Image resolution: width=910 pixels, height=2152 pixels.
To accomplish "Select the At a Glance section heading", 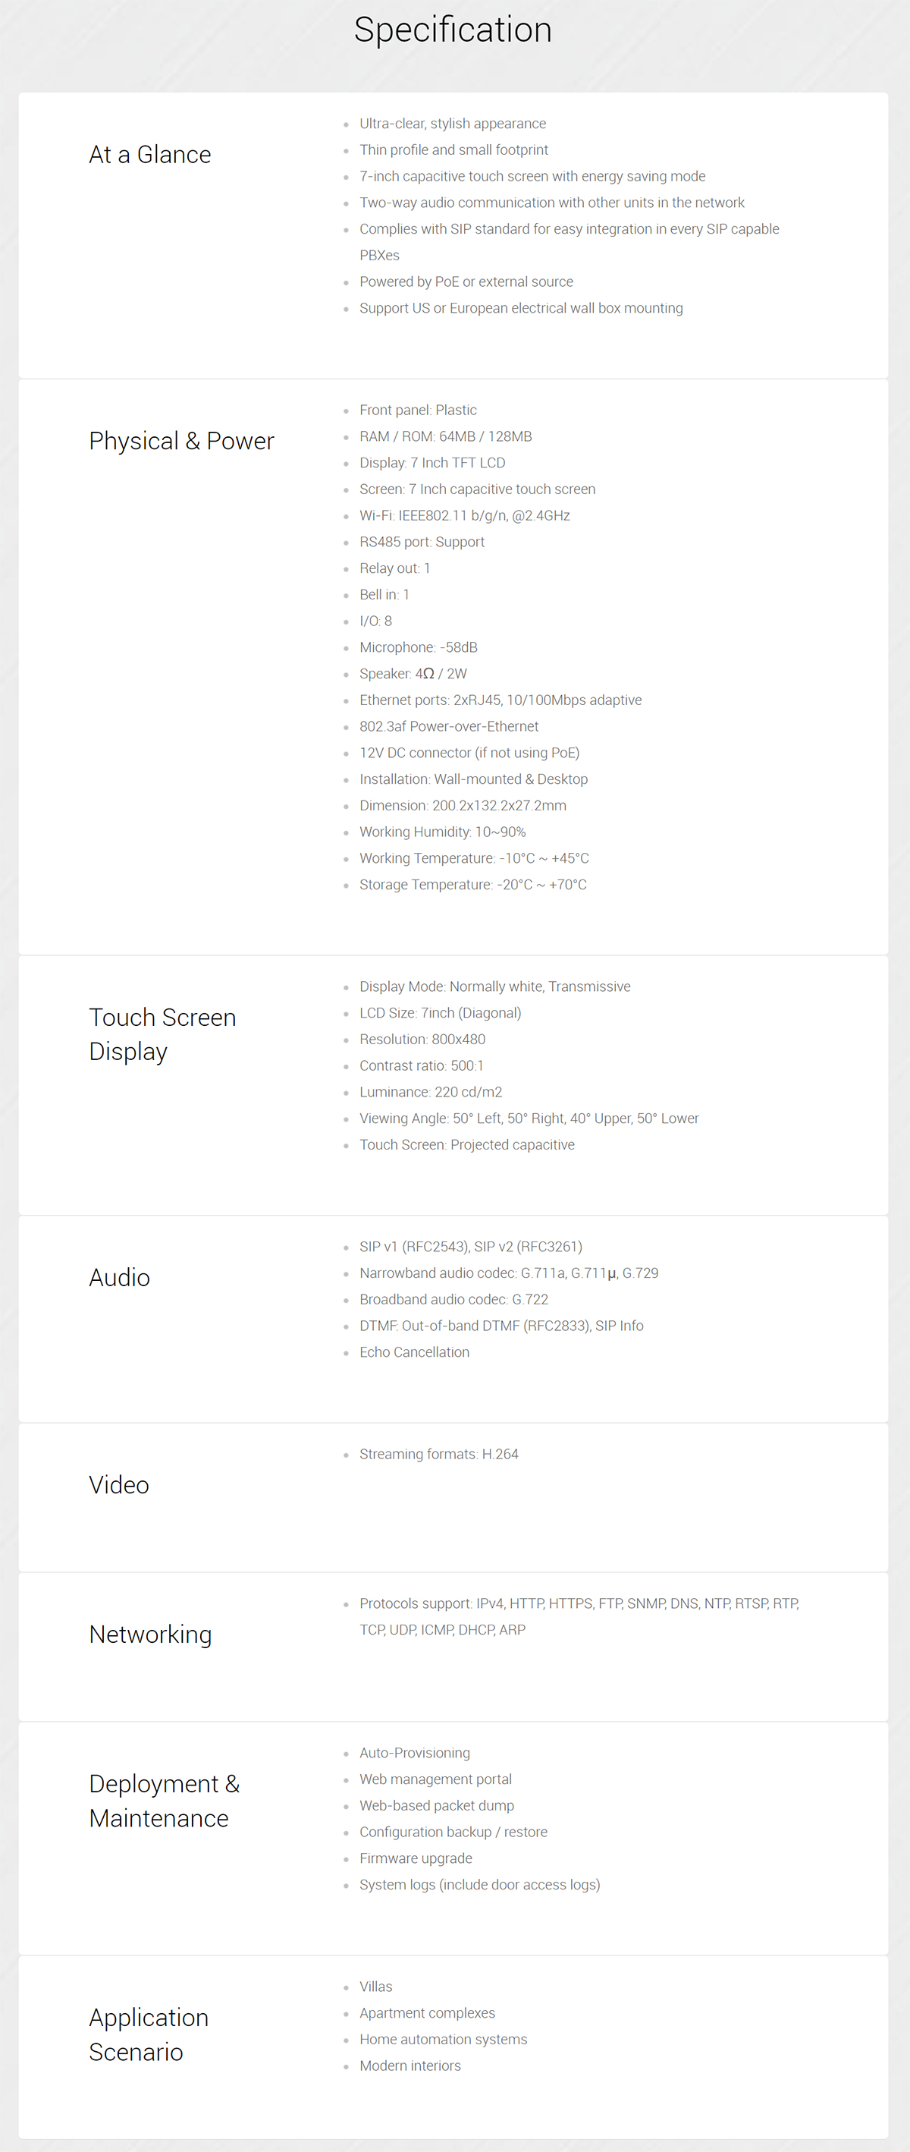I will [x=150, y=155].
